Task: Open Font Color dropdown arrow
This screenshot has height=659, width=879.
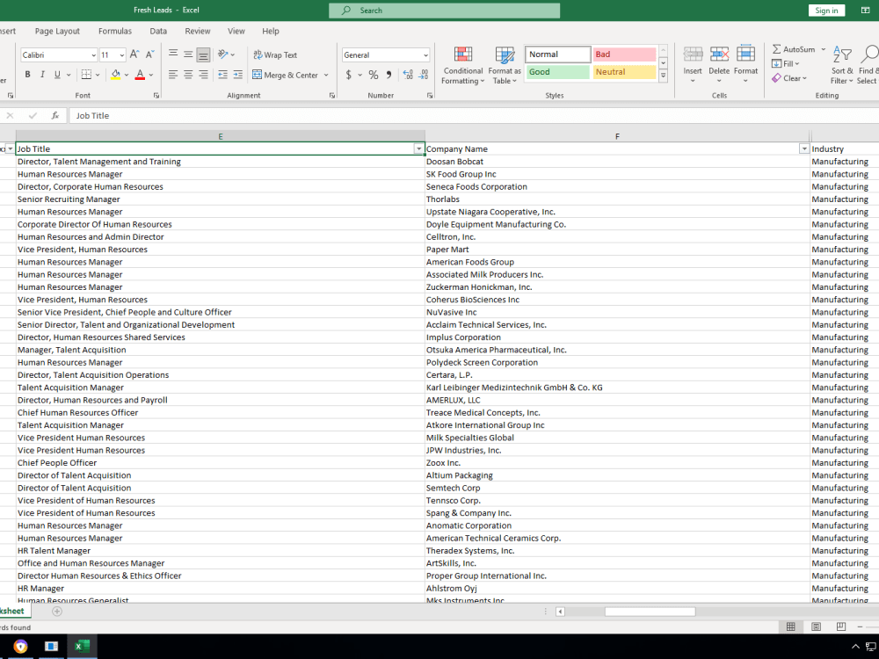Action: coord(151,75)
